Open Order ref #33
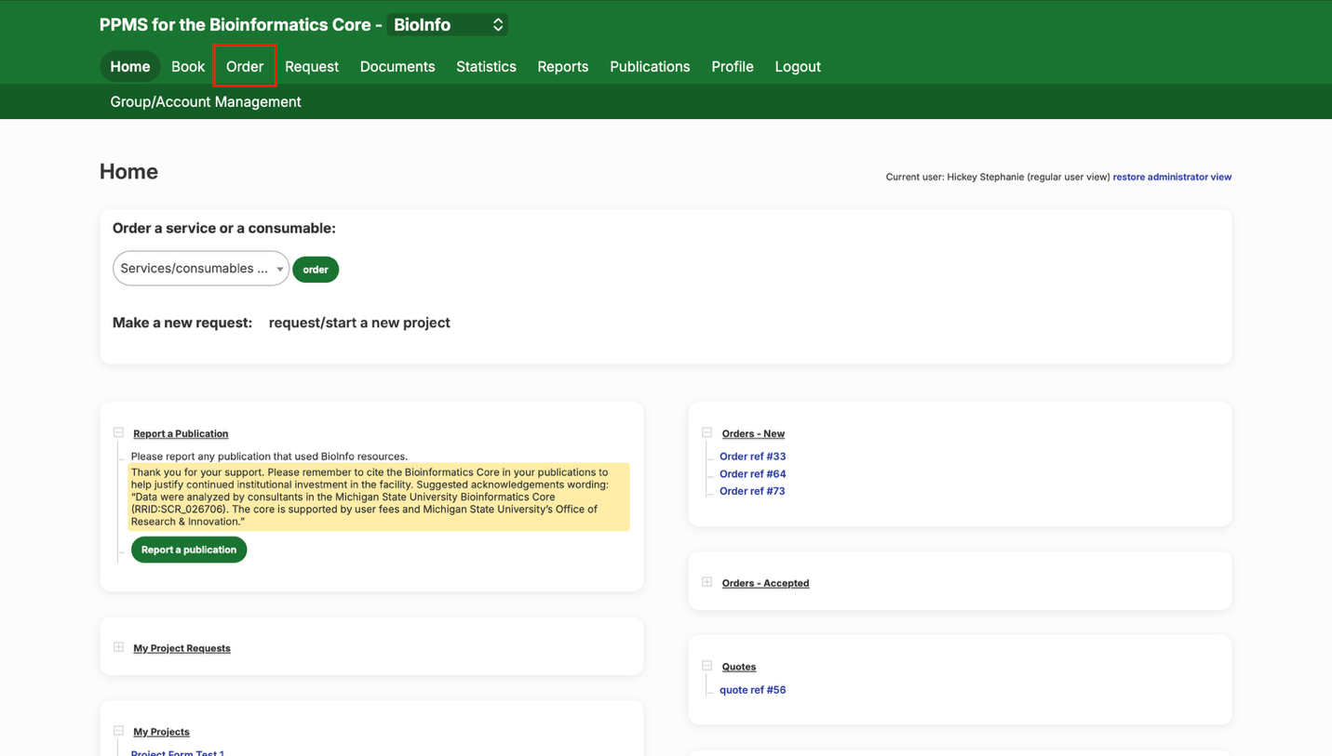This screenshot has width=1332, height=756. (752, 457)
